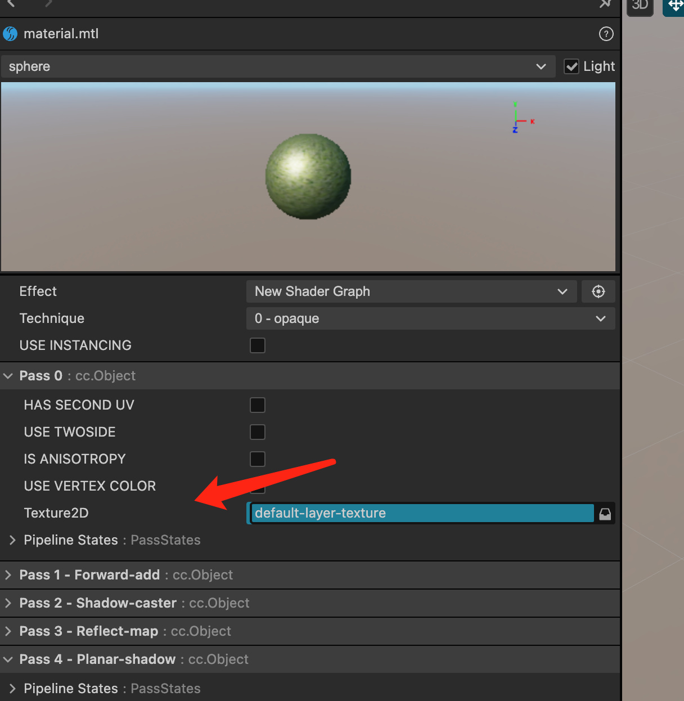The image size is (684, 701).
Task: Click the material.mtl title text
Action: coord(61,34)
